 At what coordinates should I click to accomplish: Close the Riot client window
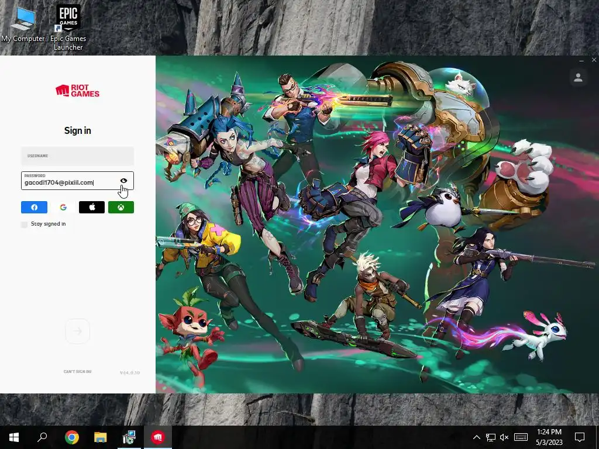click(594, 60)
